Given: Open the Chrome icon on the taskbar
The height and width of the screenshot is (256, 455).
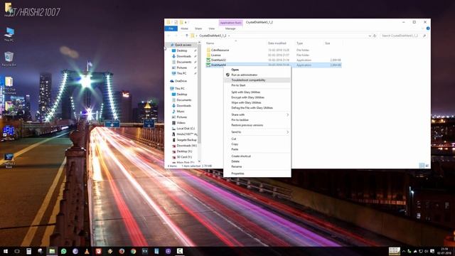Looking at the screenshot, I should pos(133,251).
